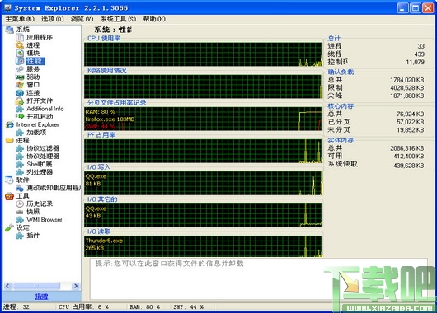Open the 驱动 (Drivers) icon

pyautogui.click(x=20, y=77)
